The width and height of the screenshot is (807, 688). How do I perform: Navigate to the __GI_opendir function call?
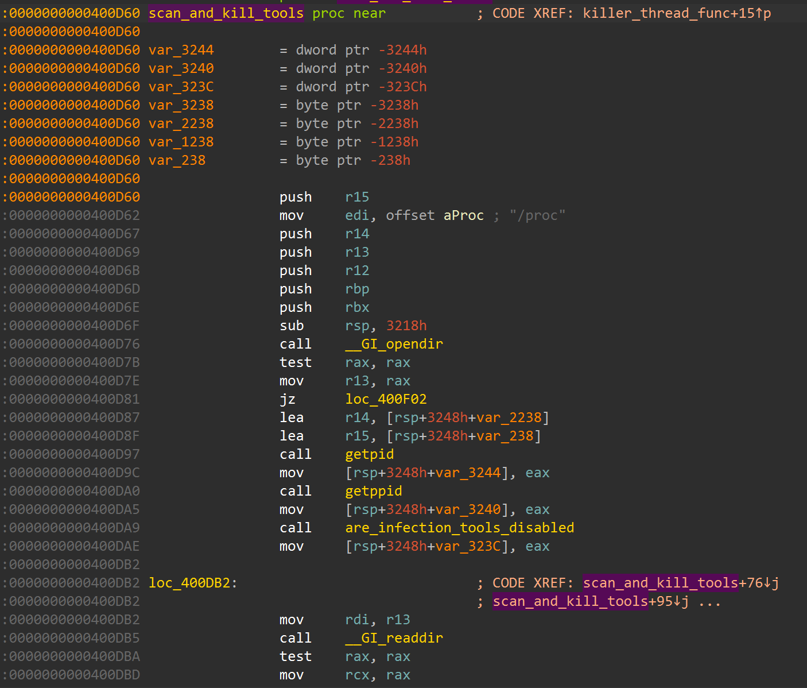pyautogui.click(x=394, y=343)
